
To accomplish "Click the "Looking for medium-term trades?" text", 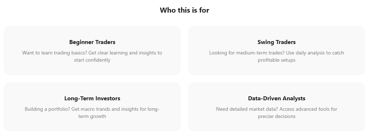I will point(247,53).
